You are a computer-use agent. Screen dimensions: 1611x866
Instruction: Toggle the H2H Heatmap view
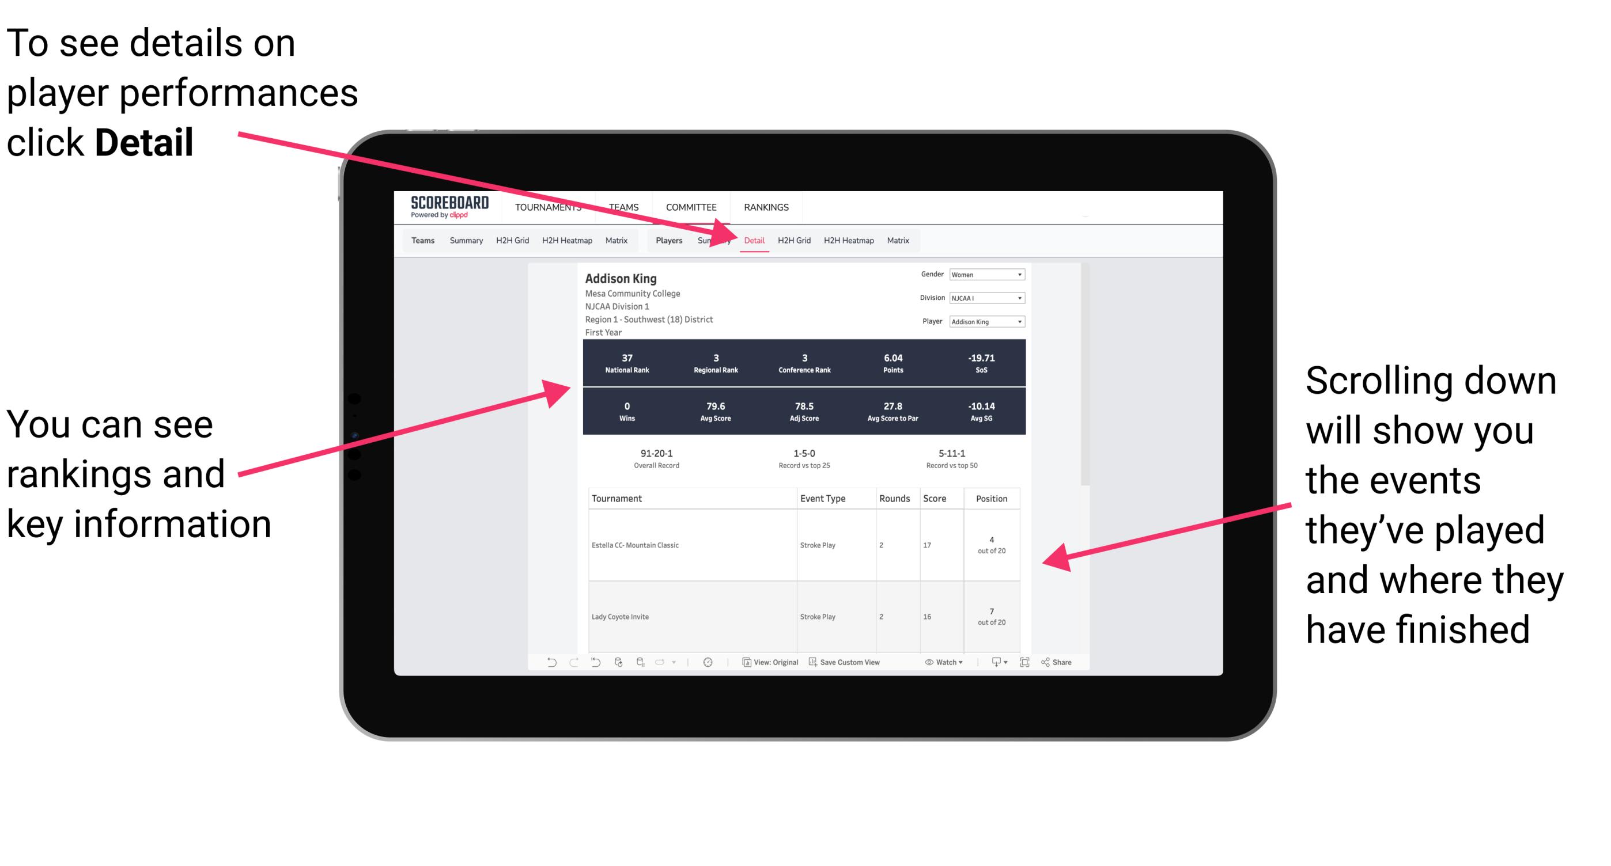pos(849,240)
